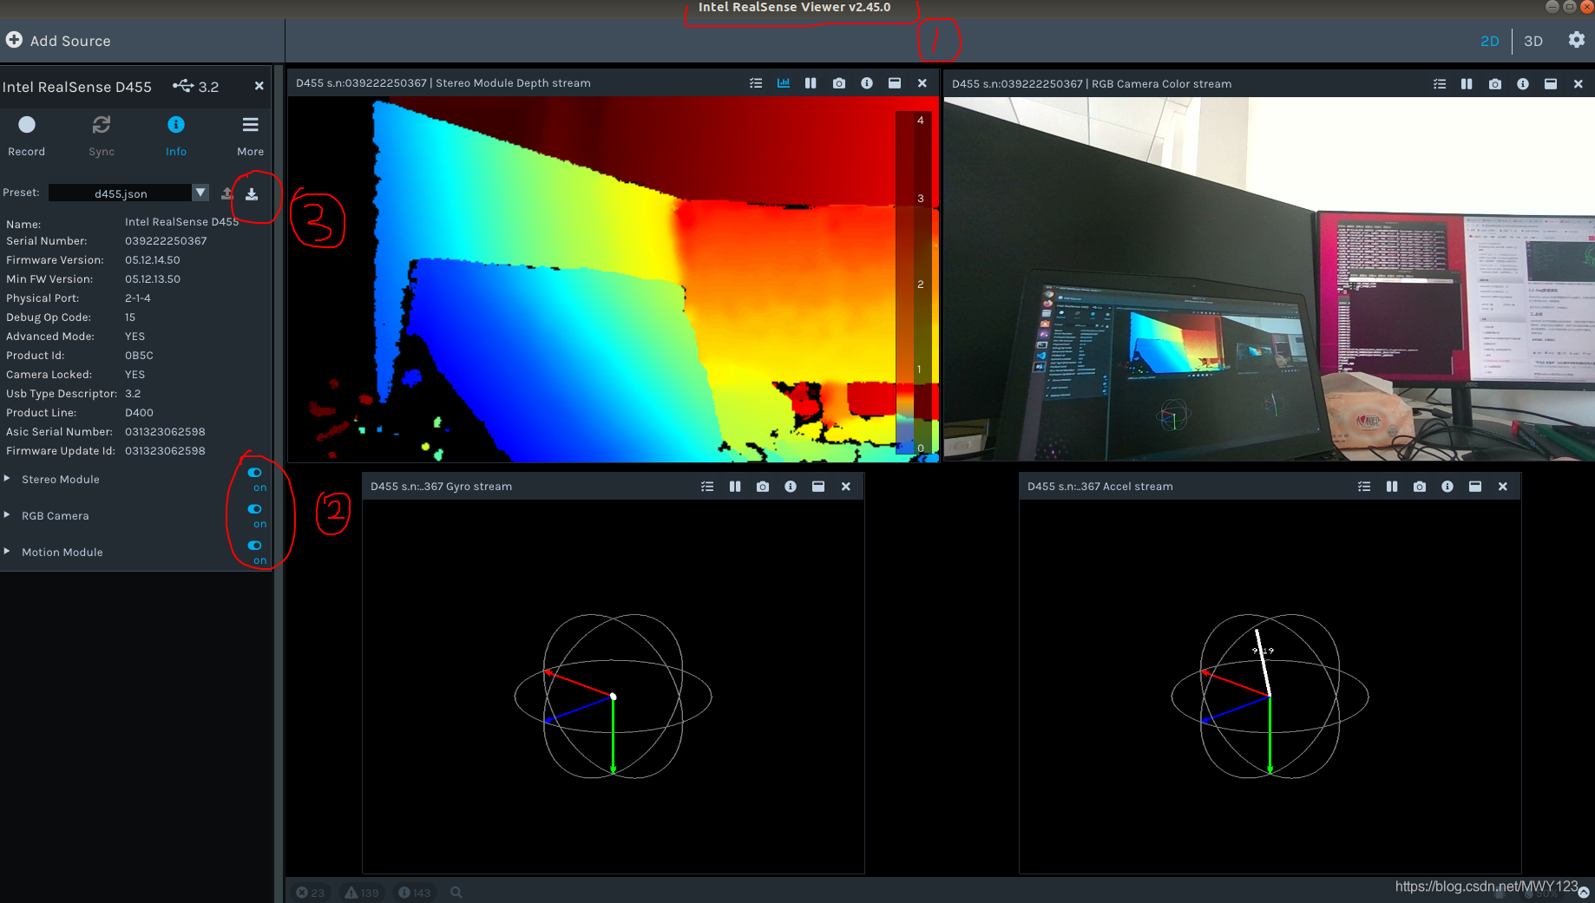The image size is (1595, 903).
Task: Show Color stream info overlay
Action: pos(1523,84)
